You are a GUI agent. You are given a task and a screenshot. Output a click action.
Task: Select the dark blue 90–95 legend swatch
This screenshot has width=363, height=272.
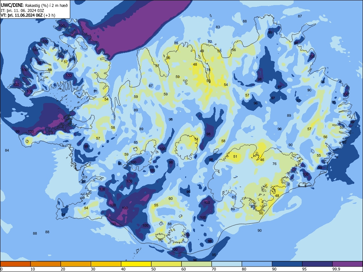click(287, 264)
